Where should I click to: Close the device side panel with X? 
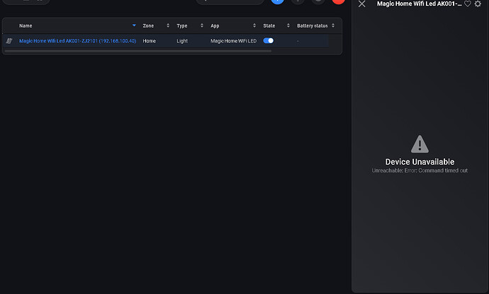pos(361,4)
